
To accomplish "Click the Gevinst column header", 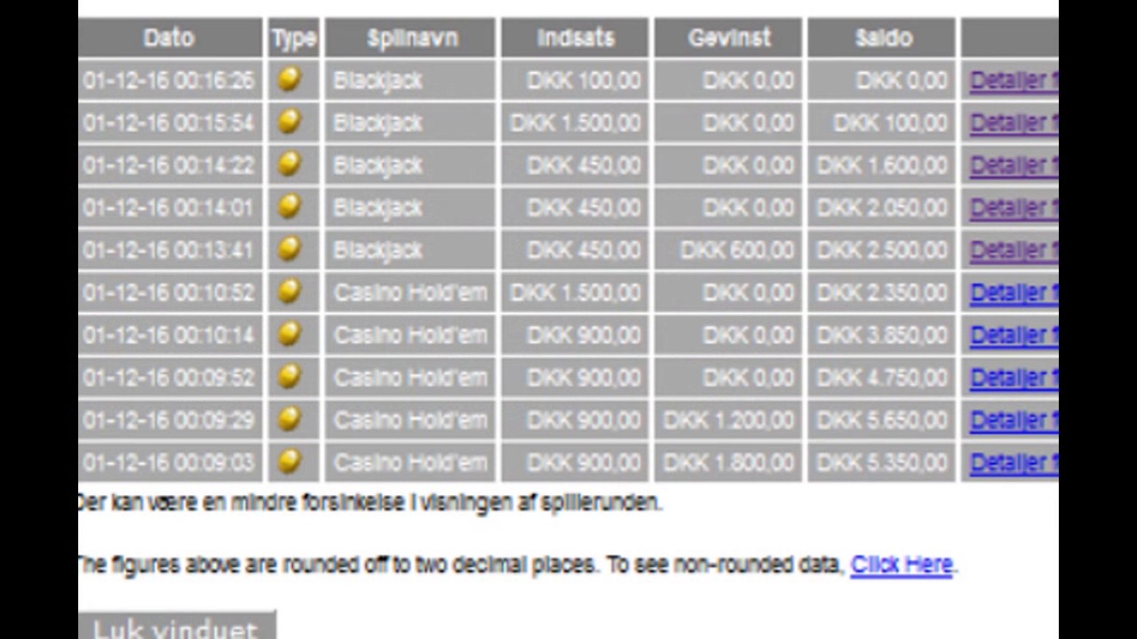I will click(728, 38).
